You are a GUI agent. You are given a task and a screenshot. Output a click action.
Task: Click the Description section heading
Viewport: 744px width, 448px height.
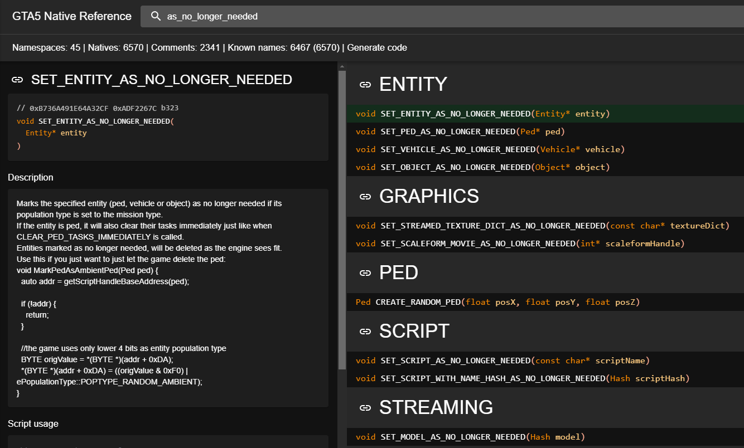pyautogui.click(x=31, y=177)
